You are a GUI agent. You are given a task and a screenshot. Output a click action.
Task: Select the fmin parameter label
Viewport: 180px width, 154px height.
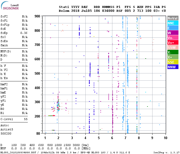tap(4, 45)
